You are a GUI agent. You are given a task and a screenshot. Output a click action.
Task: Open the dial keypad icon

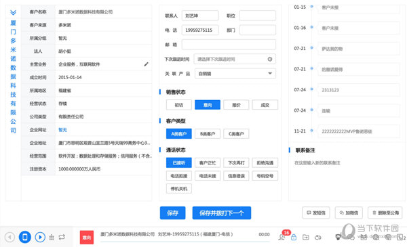[x=52, y=237]
